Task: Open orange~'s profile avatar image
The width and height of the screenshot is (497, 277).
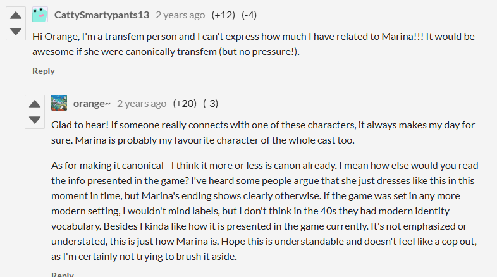Action: tap(59, 102)
